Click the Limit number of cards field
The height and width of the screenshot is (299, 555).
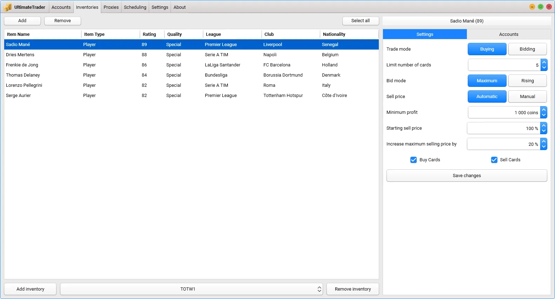pyautogui.click(x=504, y=65)
